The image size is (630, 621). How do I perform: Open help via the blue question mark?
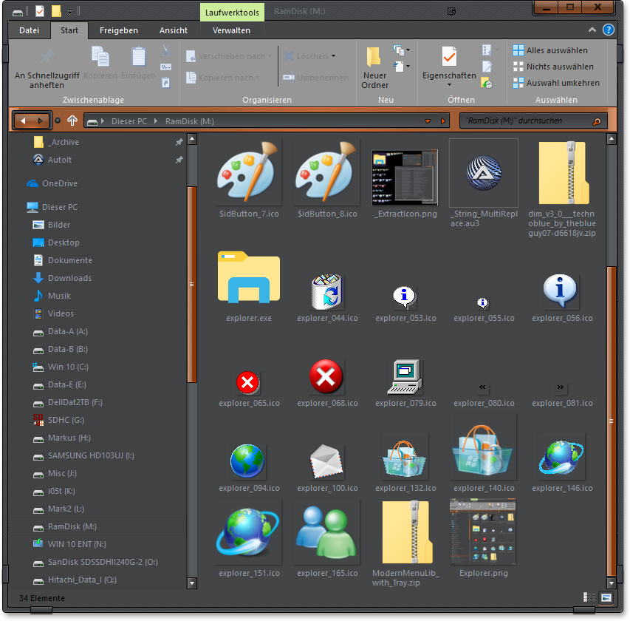(x=608, y=30)
